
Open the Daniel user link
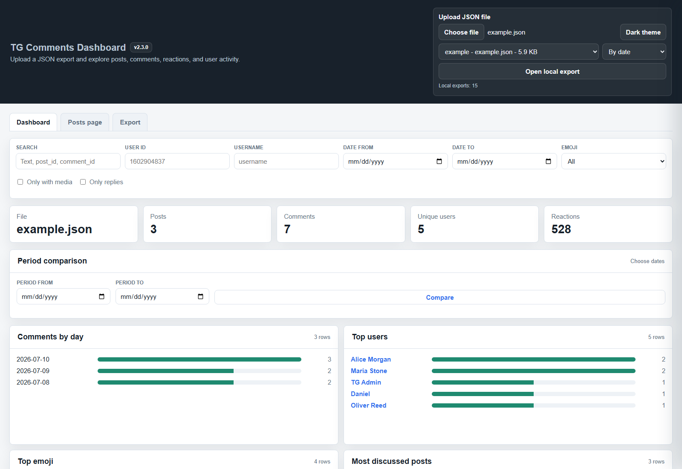click(360, 394)
